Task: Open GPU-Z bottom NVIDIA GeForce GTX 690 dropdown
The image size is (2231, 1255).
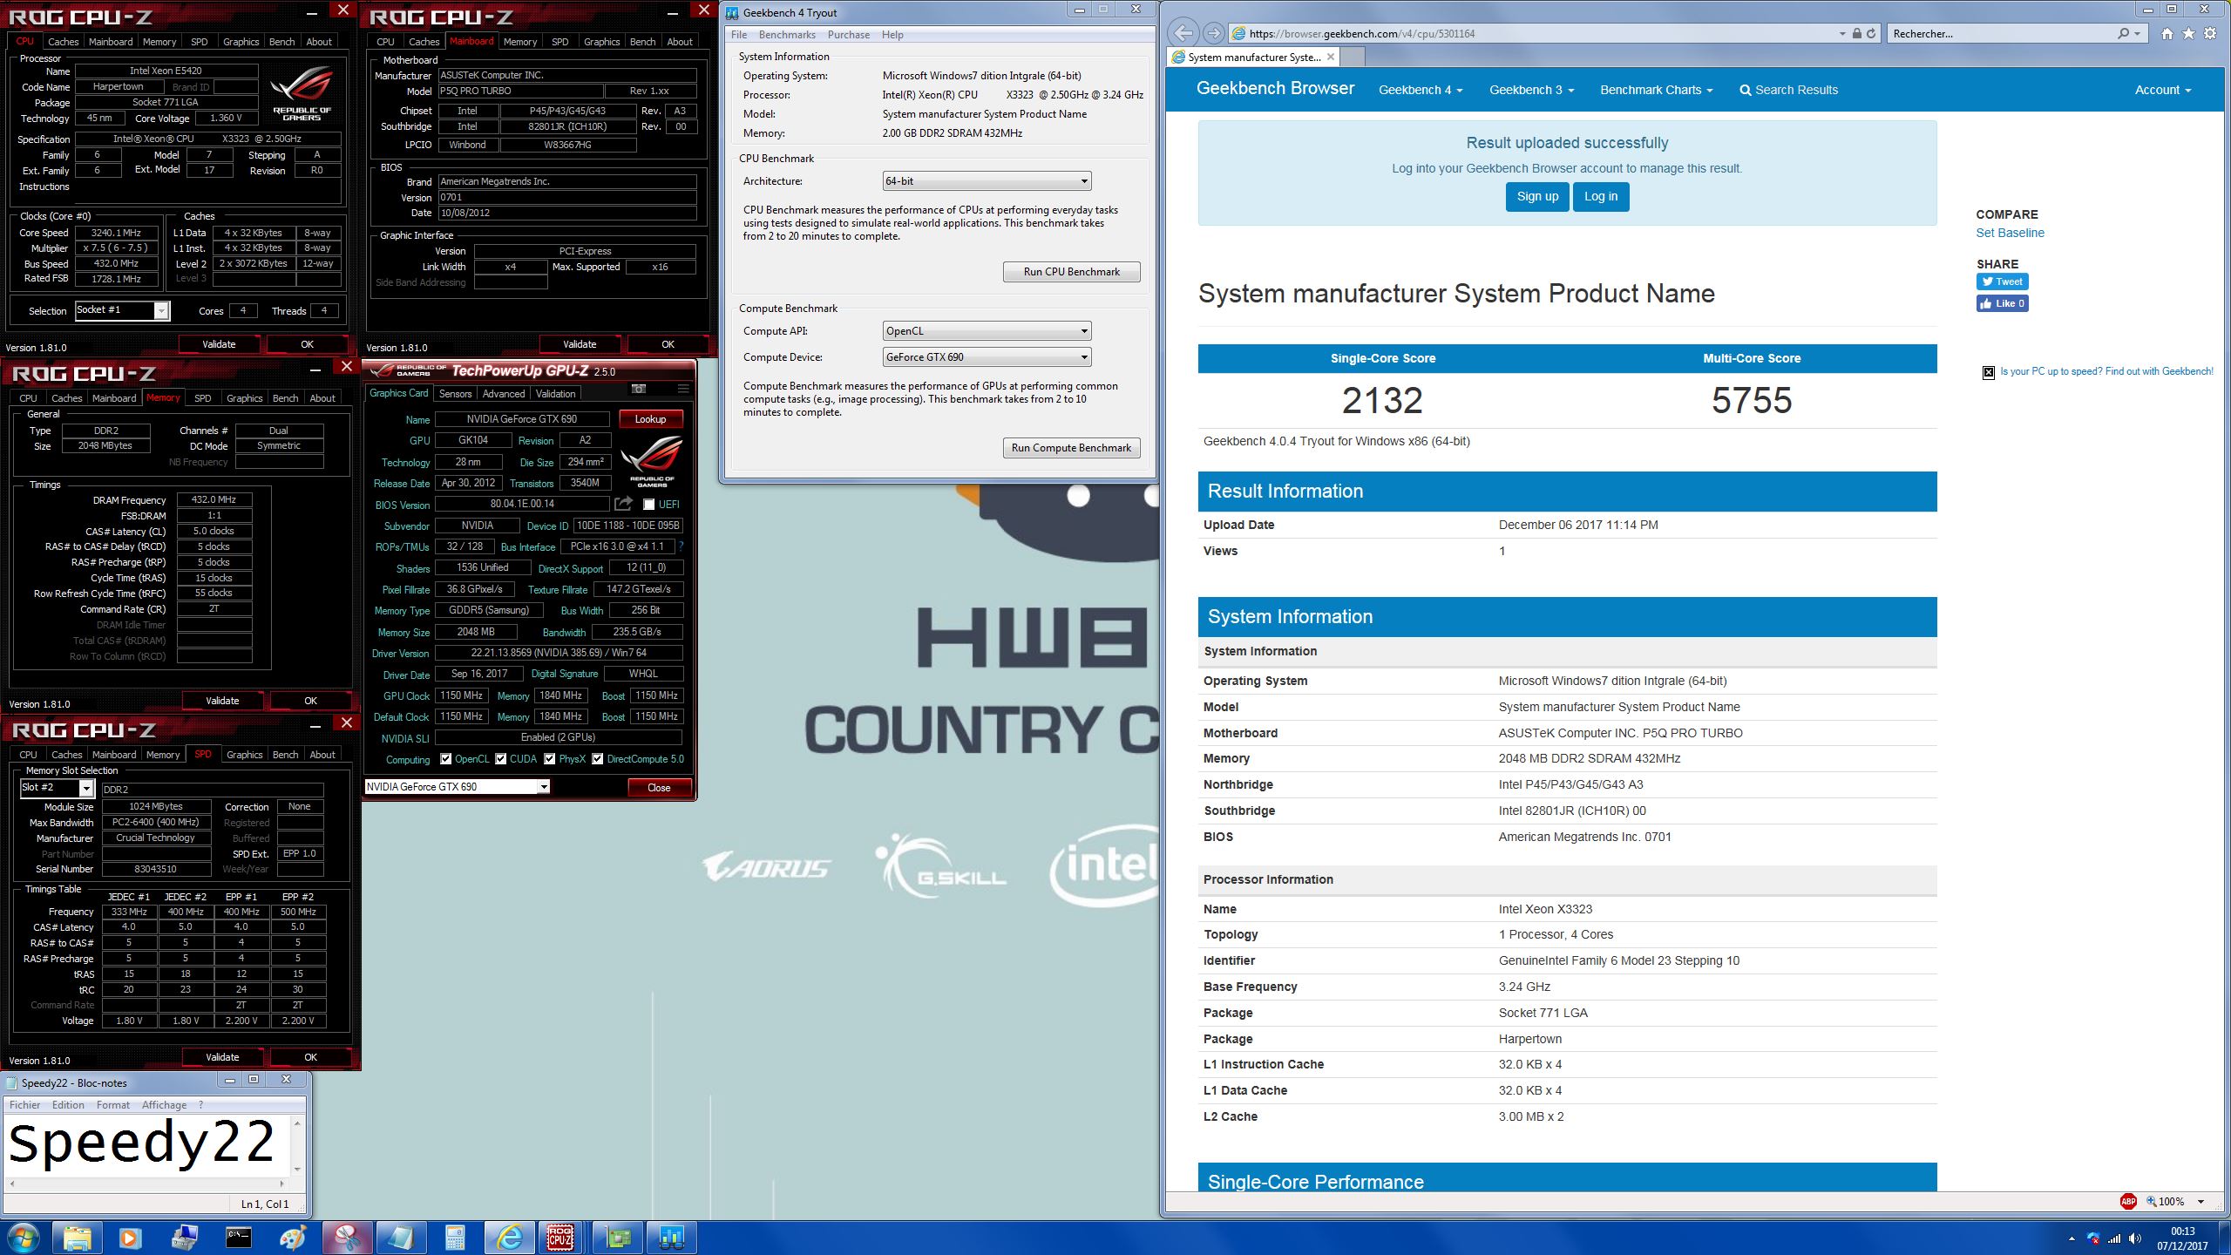Action: (x=457, y=787)
